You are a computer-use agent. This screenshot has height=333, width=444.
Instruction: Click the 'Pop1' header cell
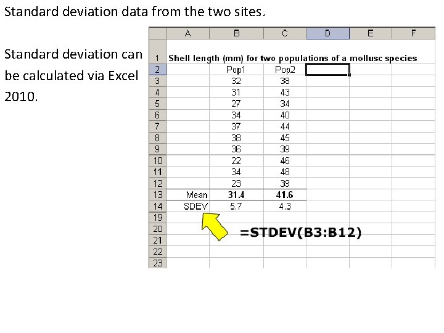tap(236, 69)
